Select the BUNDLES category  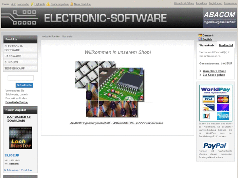coord(20,62)
